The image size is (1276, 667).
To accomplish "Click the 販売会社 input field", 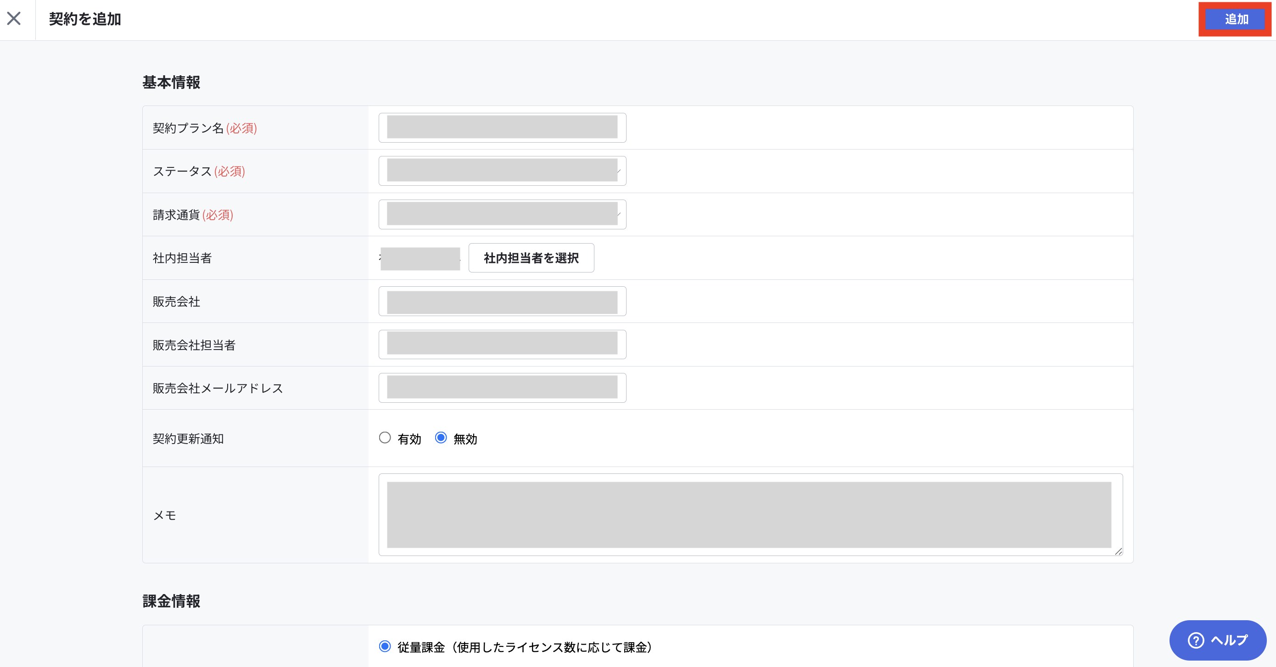I will (502, 301).
